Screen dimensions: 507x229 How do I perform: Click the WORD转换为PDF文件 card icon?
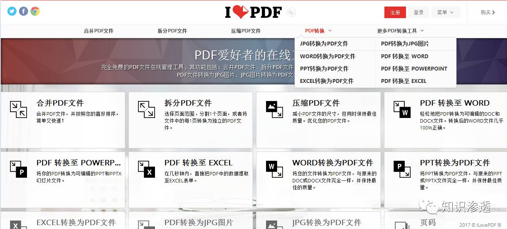point(275,169)
